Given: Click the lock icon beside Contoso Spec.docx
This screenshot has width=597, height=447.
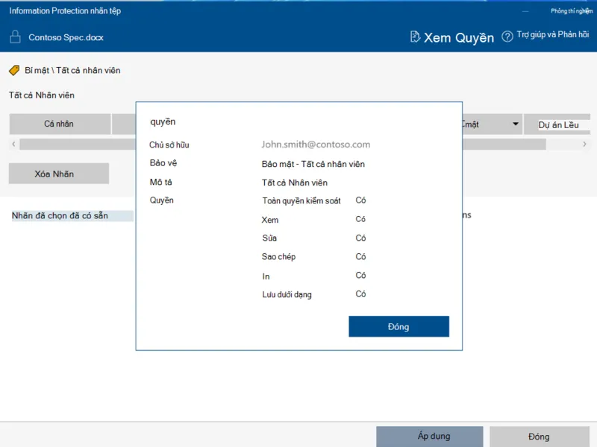Looking at the screenshot, I should pyautogui.click(x=15, y=37).
